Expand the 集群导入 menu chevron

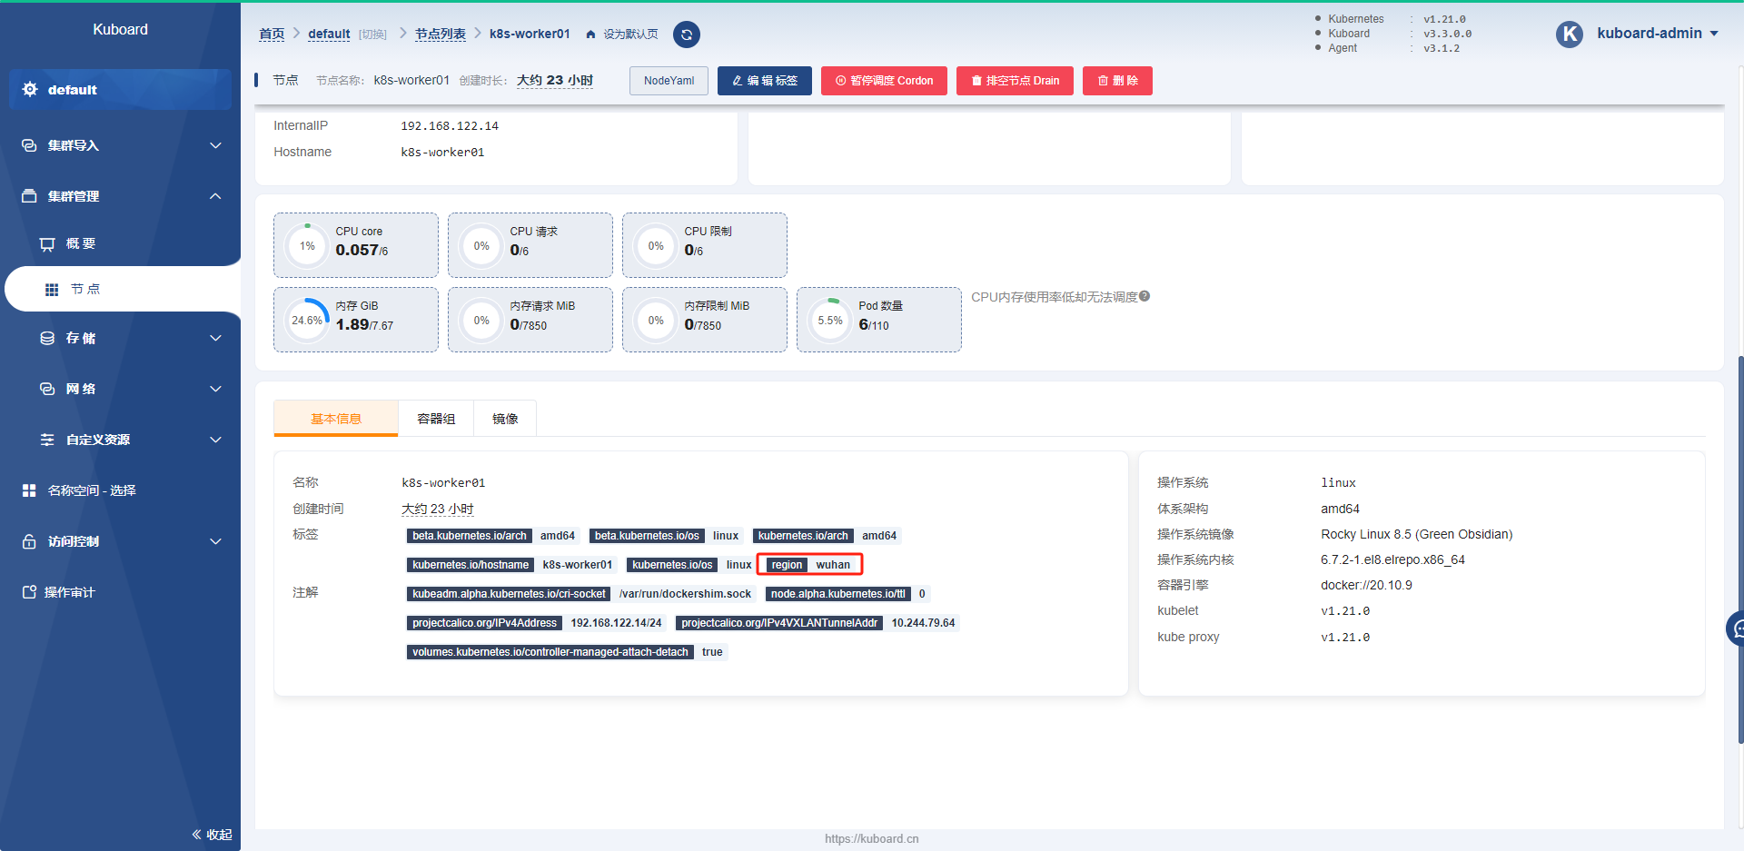215,145
